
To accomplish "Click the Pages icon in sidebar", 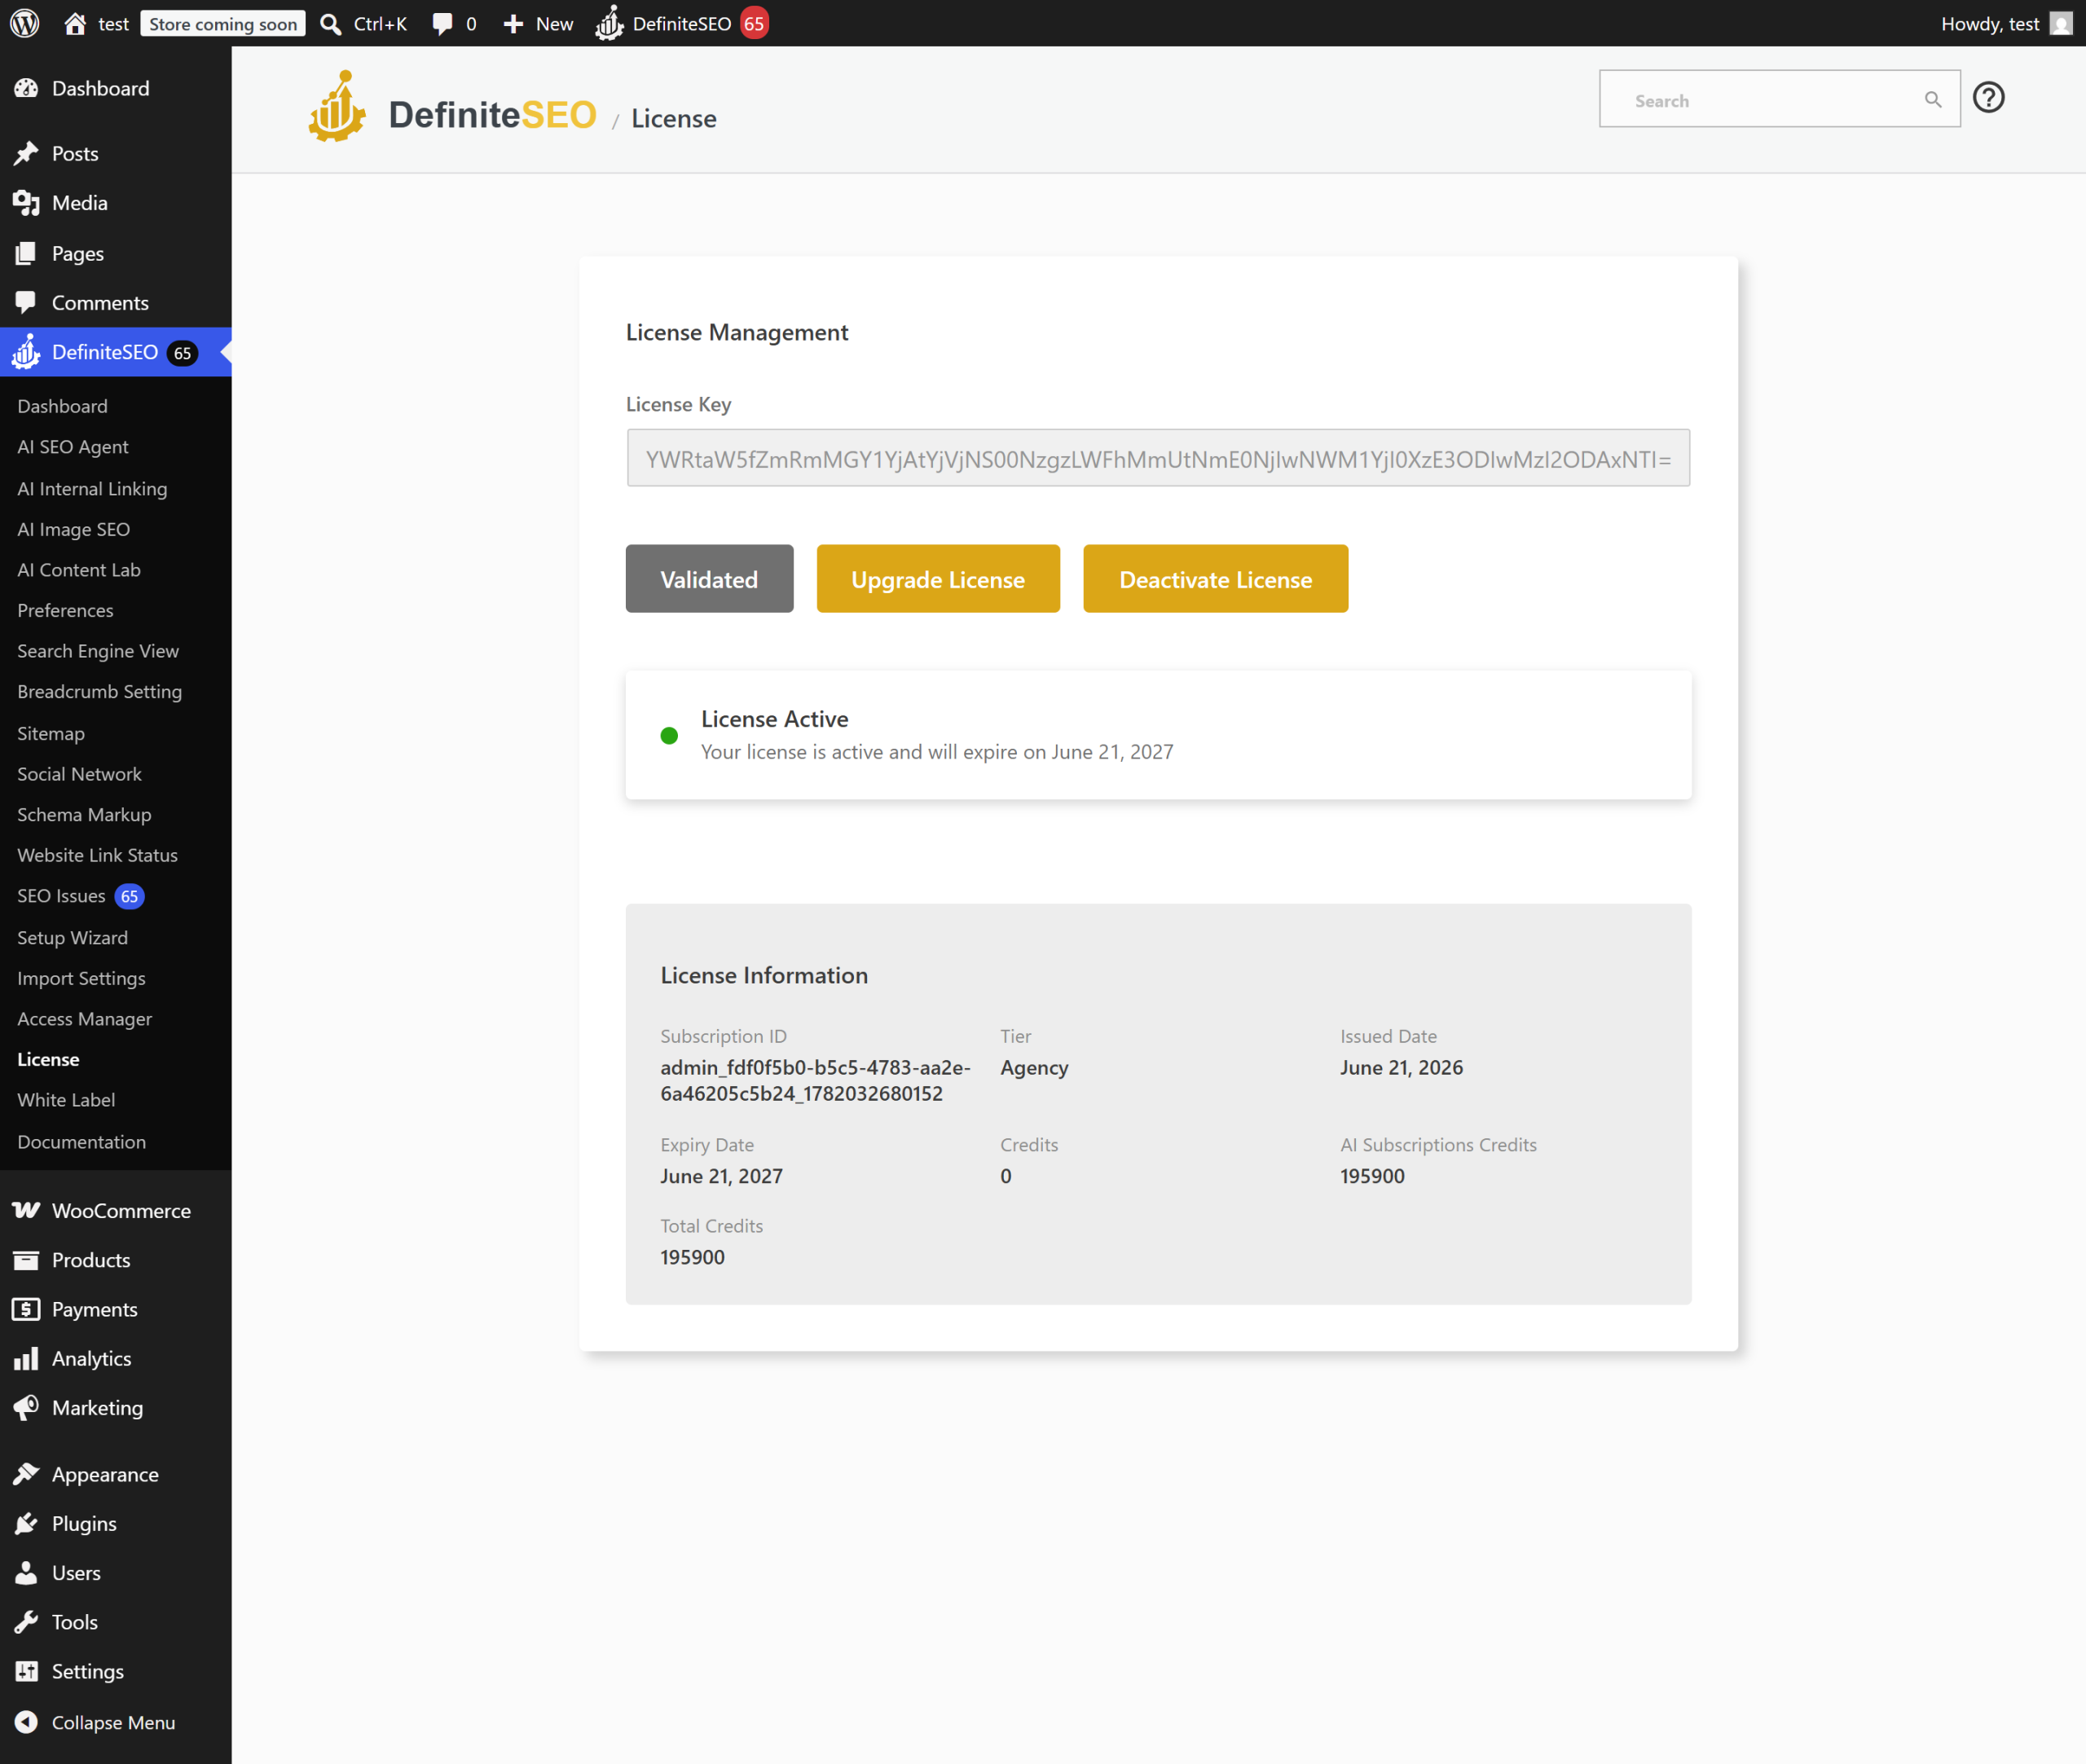I will 26,253.
